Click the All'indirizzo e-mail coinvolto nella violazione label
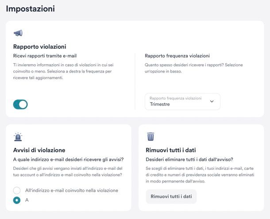The height and width of the screenshot is (219, 270). 72,190
